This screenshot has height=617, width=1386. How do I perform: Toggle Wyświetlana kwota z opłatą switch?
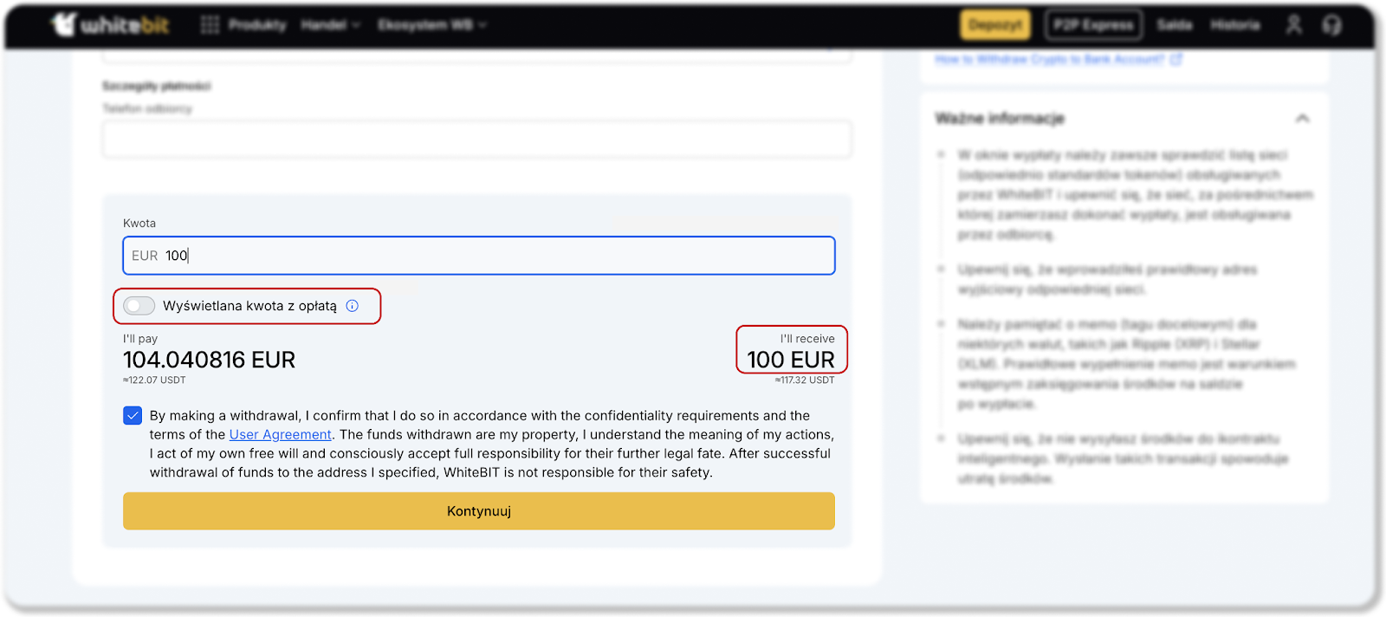(x=139, y=306)
